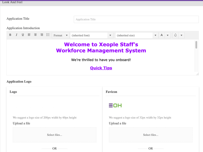
Task: Open the font color picker arrow
Action: (x=168, y=35)
